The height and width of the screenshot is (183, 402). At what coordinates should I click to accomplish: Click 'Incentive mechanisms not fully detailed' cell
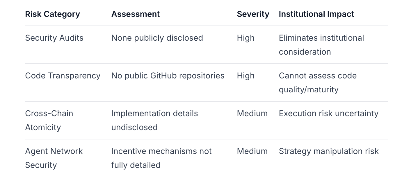point(161,158)
